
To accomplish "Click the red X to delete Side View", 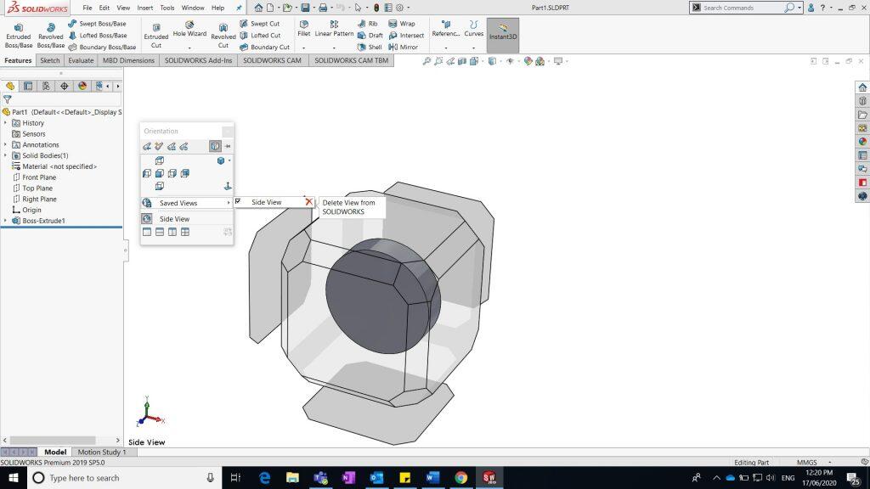I will click(x=308, y=202).
